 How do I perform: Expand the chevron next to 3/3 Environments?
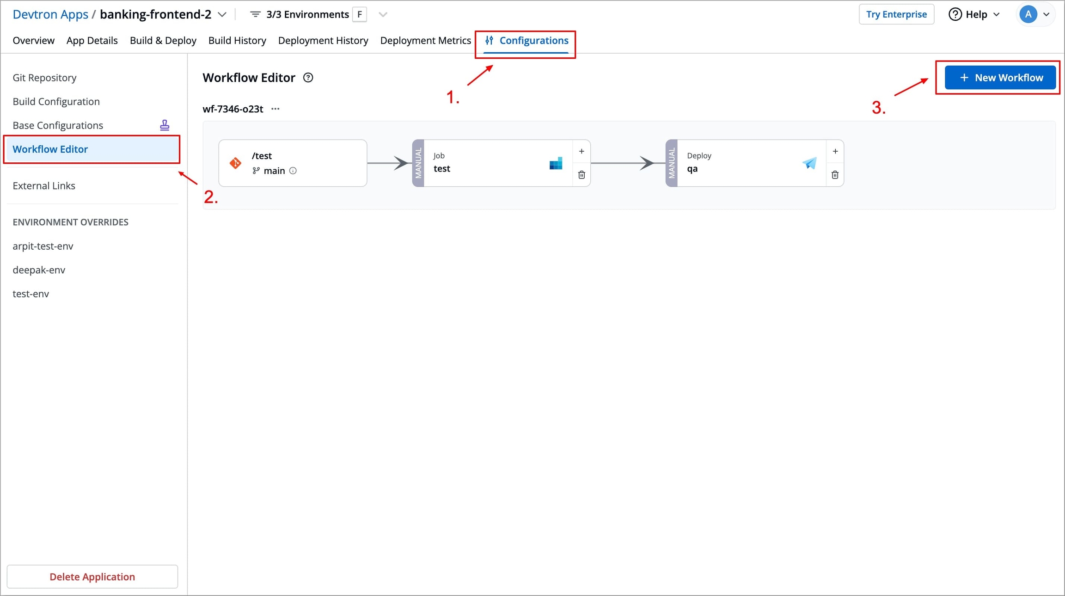(x=383, y=14)
